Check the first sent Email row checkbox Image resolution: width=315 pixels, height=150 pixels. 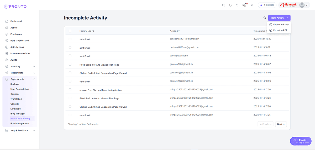(70, 39)
